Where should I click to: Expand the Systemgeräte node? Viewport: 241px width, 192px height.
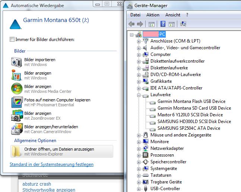pos(139,169)
